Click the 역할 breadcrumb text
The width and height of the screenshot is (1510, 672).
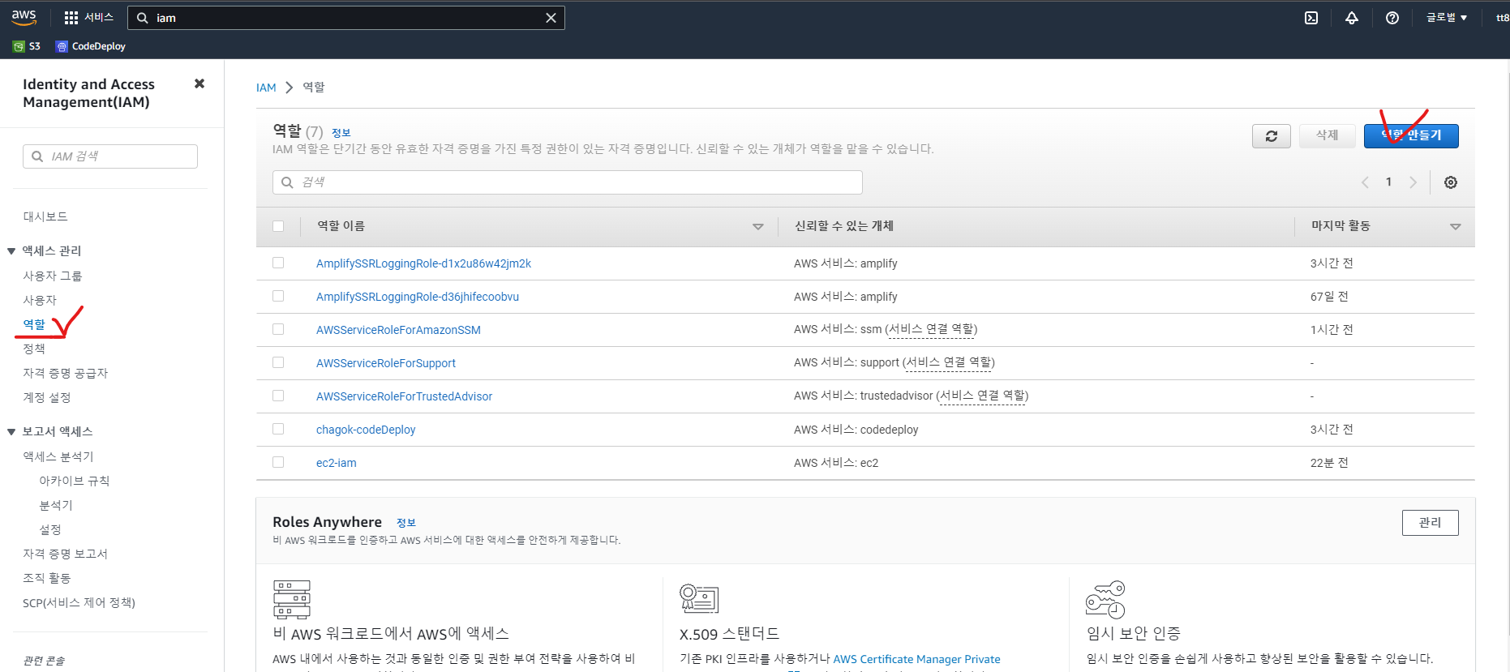(x=314, y=88)
